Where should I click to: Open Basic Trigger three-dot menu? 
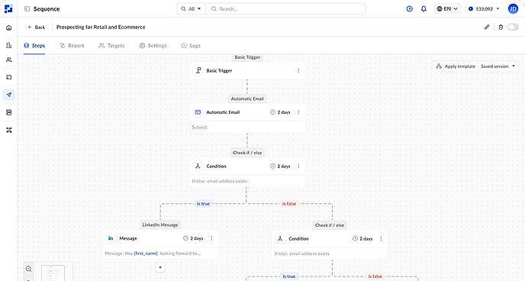298,70
